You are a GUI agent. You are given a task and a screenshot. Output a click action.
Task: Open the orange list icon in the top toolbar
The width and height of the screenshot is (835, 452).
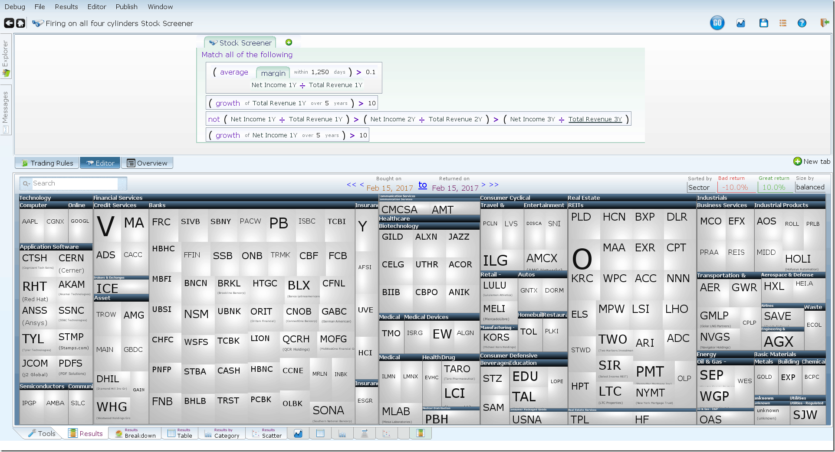tap(783, 23)
